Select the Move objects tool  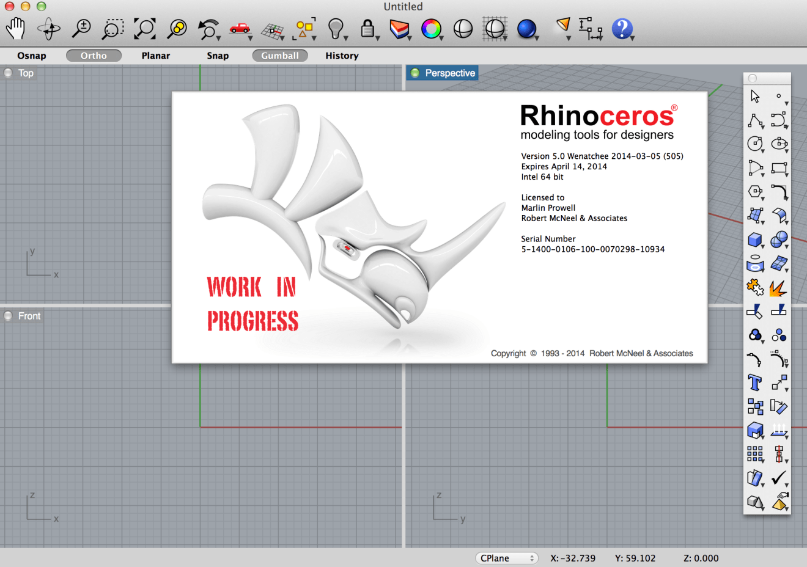779,382
